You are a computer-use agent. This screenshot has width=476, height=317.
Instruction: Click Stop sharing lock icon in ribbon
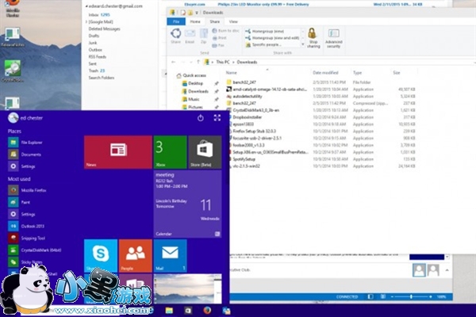click(312, 36)
